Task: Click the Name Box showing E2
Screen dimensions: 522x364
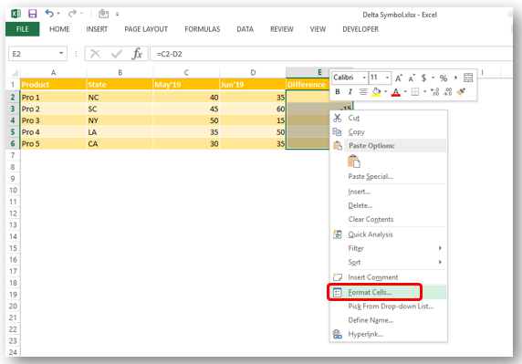Action: [x=33, y=54]
